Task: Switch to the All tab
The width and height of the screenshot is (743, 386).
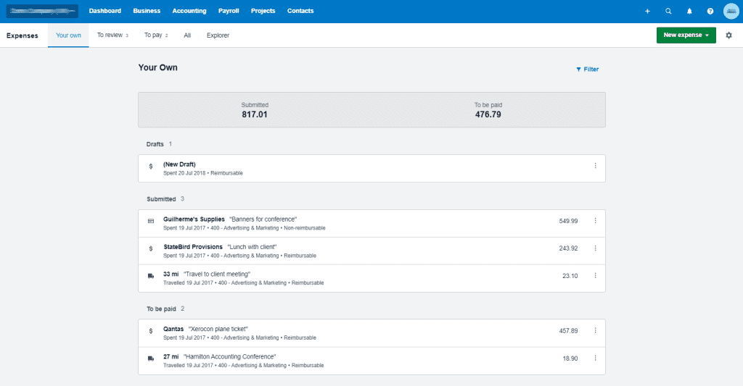Action: coord(187,35)
